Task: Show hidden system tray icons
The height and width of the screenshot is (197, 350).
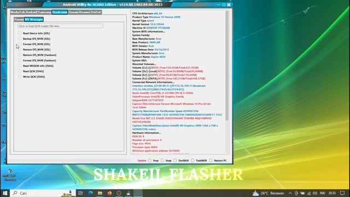Action: coord(290,193)
